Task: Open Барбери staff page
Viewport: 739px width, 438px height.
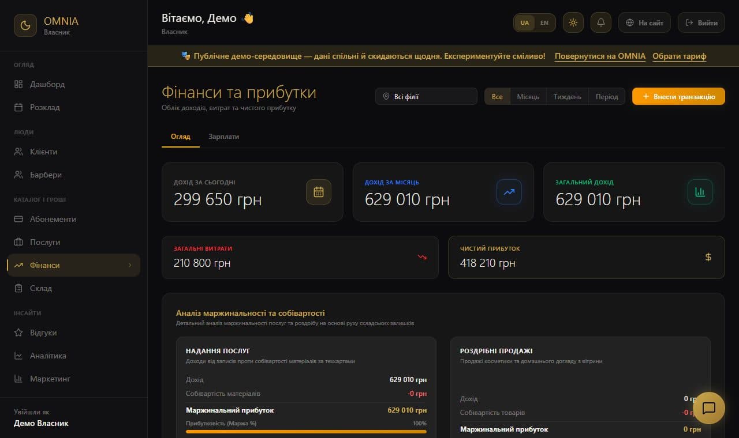Action: pos(73,175)
